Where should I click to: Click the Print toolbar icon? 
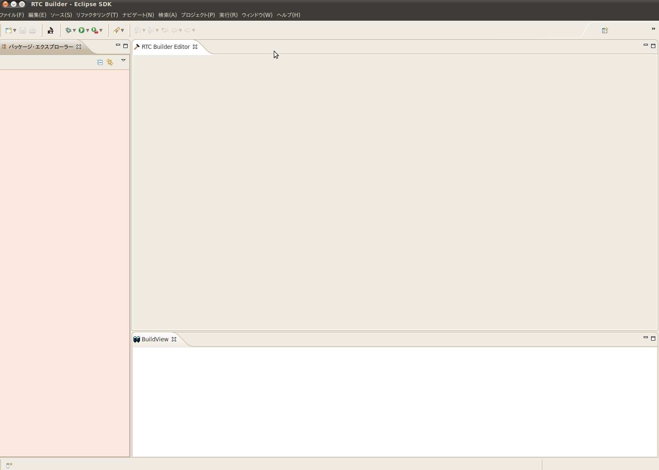point(32,30)
